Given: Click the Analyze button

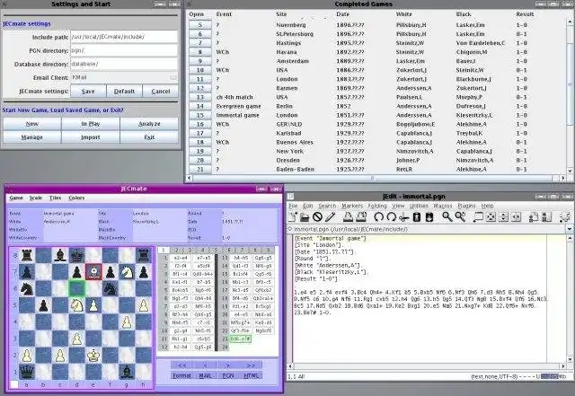Looking at the screenshot, I should pyautogui.click(x=149, y=124).
